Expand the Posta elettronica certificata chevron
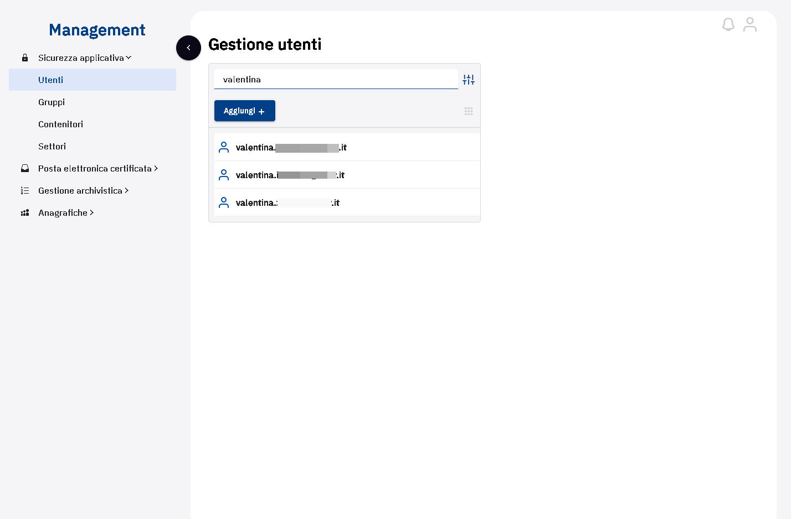The height and width of the screenshot is (519, 791). point(156,168)
